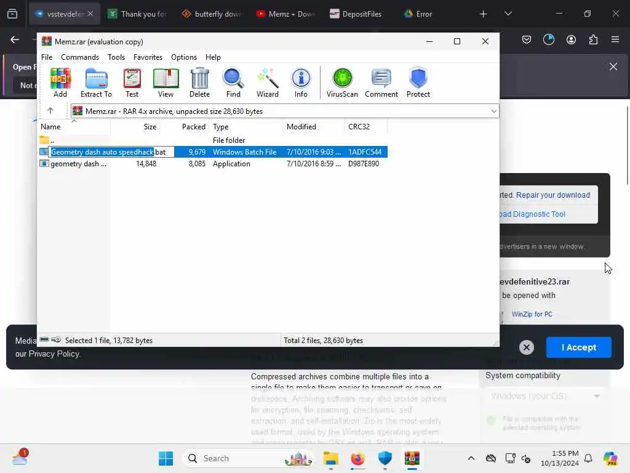This screenshot has width=630, height=473.
Task: Open the Find magnifier tool
Action: click(x=233, y=83)
